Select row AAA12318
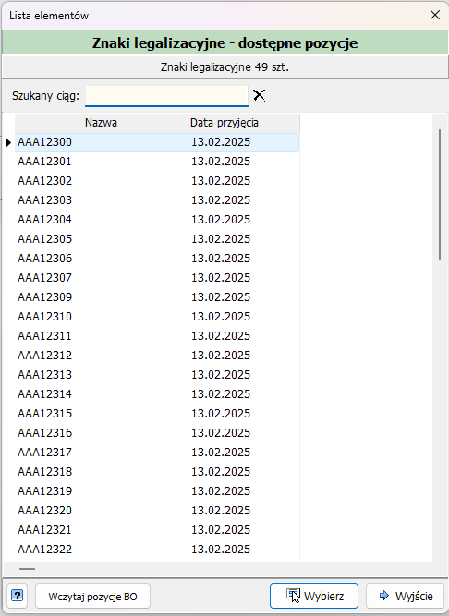Image resolution: width=449 pixels, height=616 pixels. [157, 471]
